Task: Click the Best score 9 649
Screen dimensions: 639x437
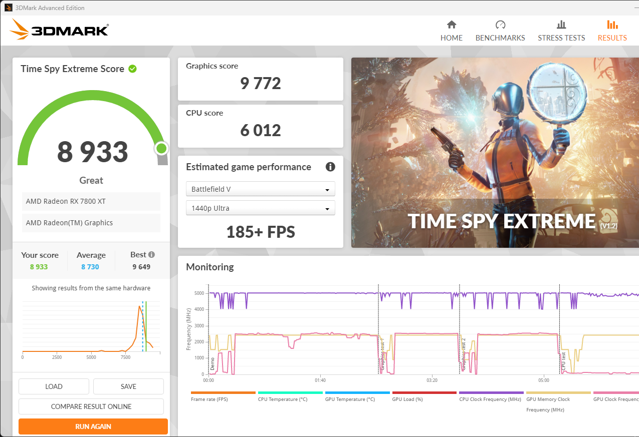Action: pos(141,267)
